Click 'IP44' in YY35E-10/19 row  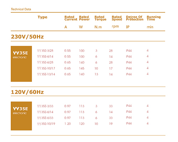point(129,124)
